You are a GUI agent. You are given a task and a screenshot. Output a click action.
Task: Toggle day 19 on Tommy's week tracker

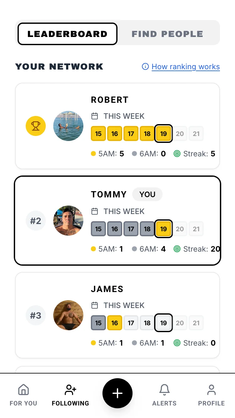click(x=163, y=229)
